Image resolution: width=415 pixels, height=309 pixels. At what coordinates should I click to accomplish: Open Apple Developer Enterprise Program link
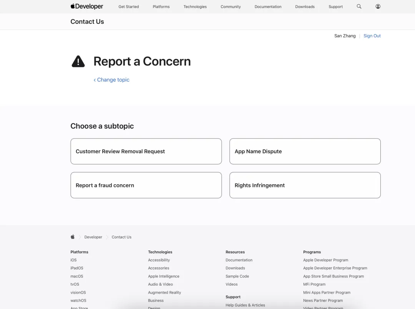click(x=335, y=268)
